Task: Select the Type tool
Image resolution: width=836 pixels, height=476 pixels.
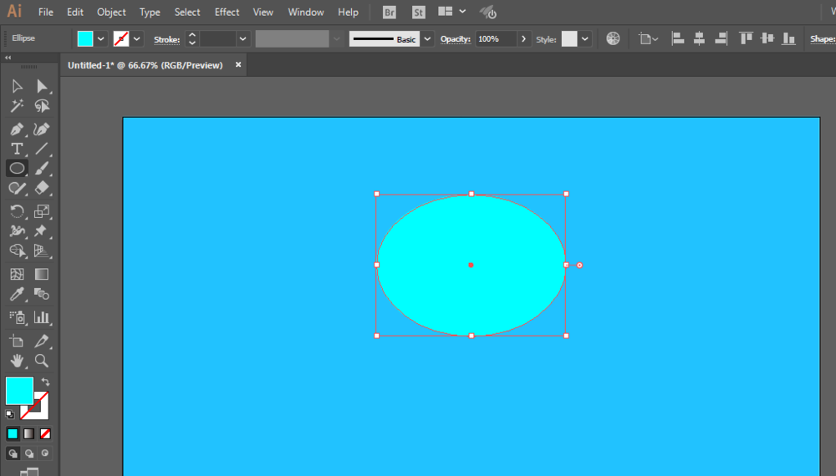Action: point(17,149)
